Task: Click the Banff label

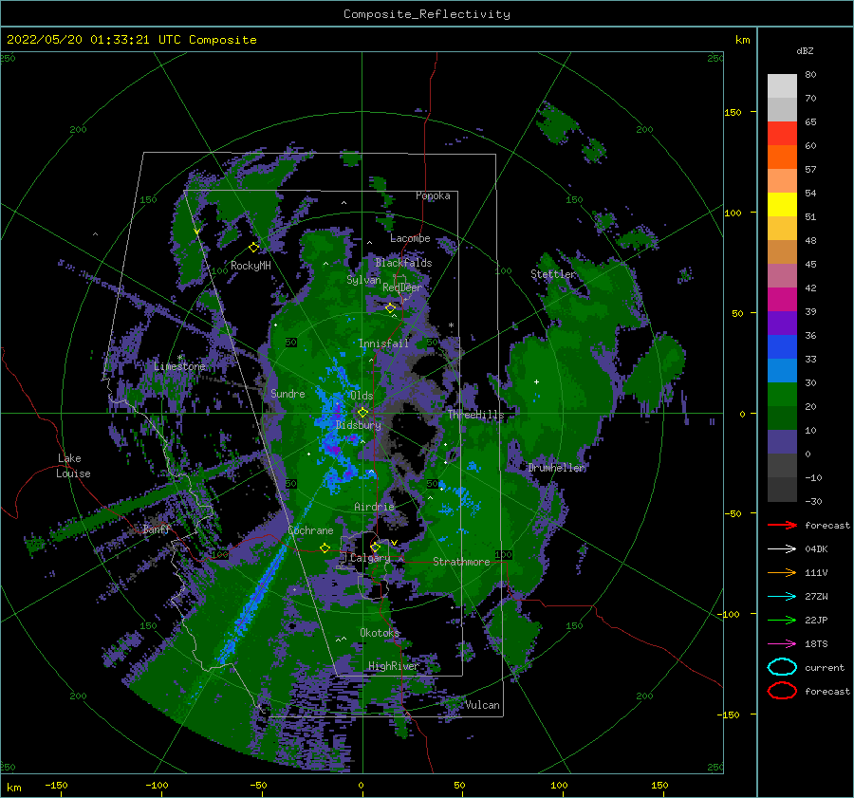Action: [x=157, y=529]
